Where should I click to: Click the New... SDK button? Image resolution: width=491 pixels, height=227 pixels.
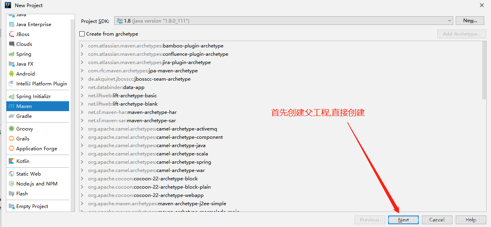coord(470,21)
